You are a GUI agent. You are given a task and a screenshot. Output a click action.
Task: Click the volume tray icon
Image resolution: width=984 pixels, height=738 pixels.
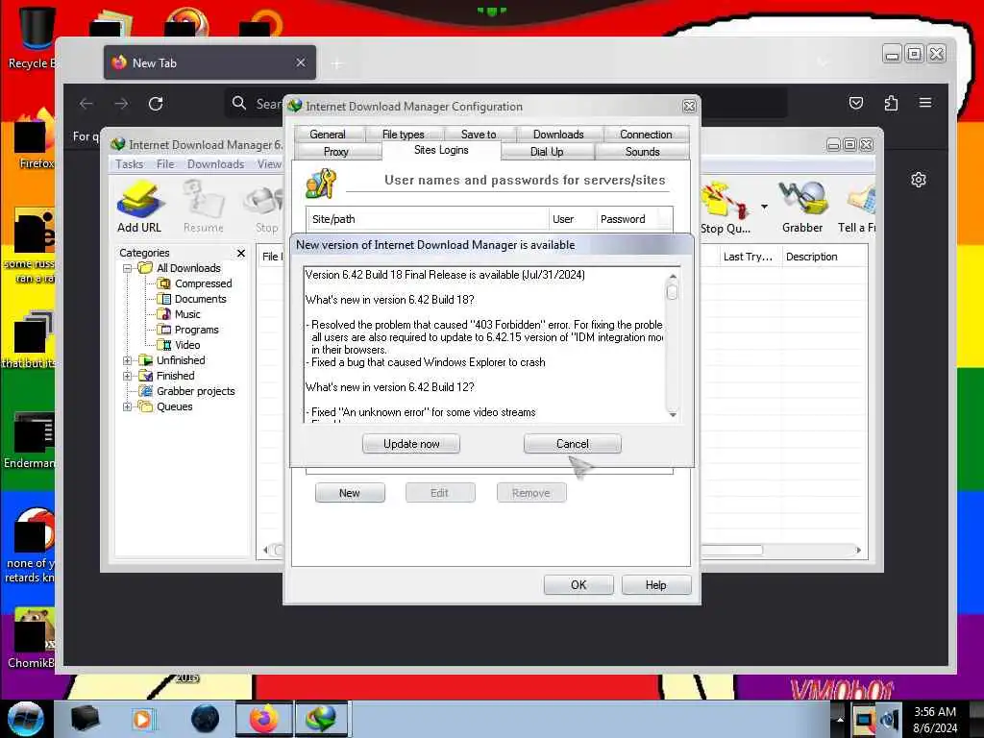tap(888, 719)
